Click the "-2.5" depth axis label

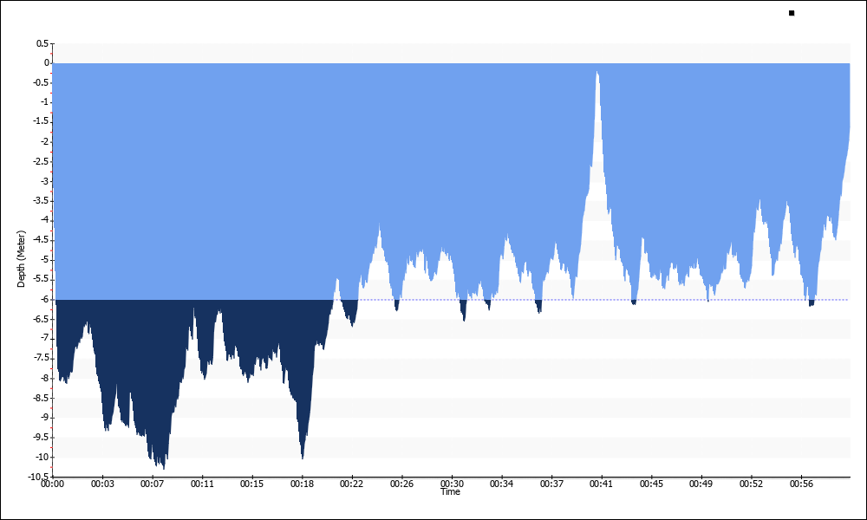42,161
